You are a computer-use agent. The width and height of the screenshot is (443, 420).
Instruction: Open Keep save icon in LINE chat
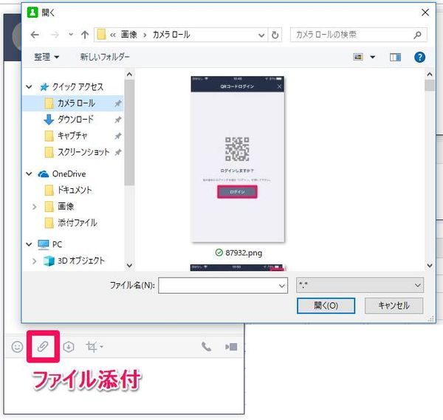[69, 347]
